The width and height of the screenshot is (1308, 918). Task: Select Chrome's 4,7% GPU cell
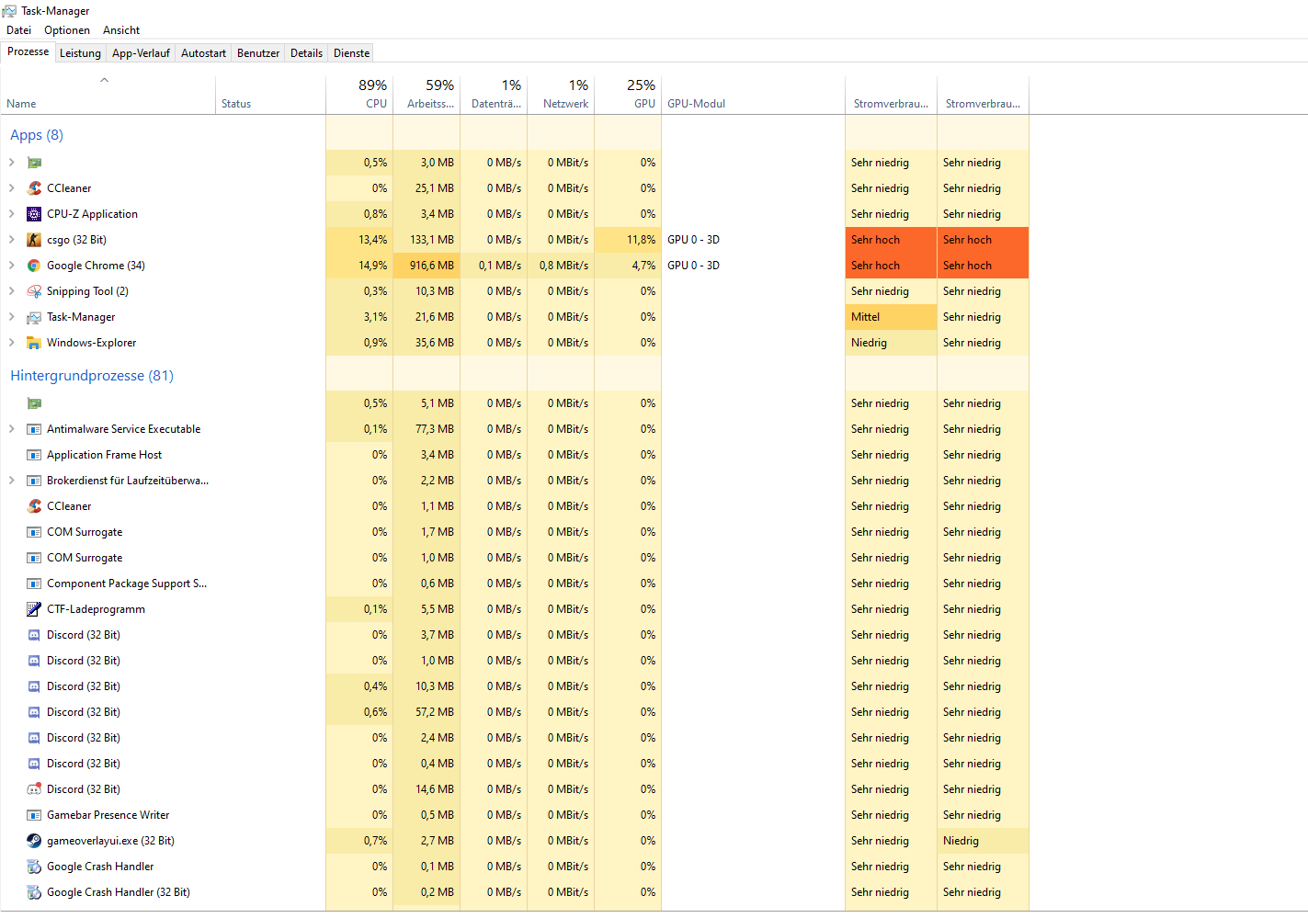coord(628,266)
